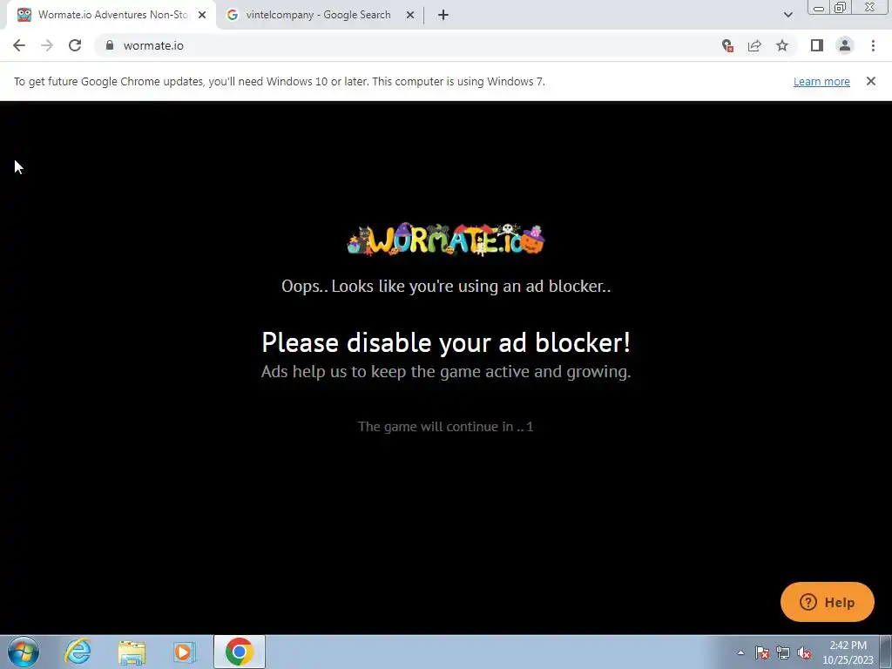The image size is (892, 669).
Task: View site info via the lock icon
Action: 110,45
